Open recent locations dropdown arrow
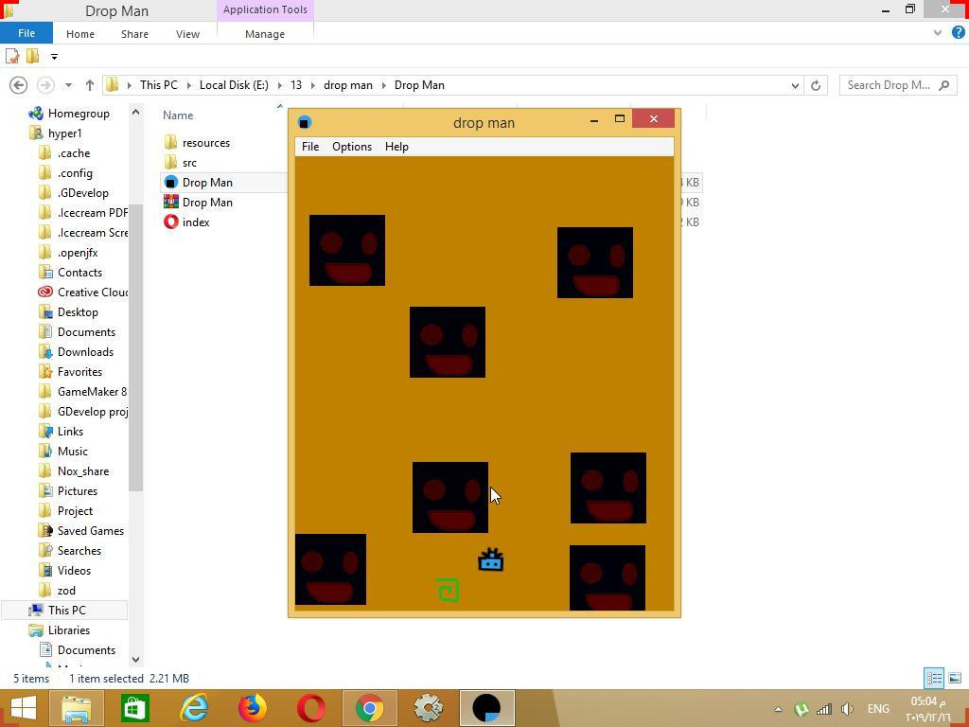The image size is (969, 727). (x=68, y=85)
